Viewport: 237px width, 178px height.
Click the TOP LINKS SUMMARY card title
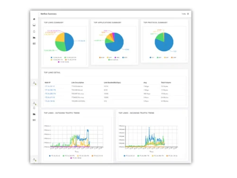pos(54,23)
